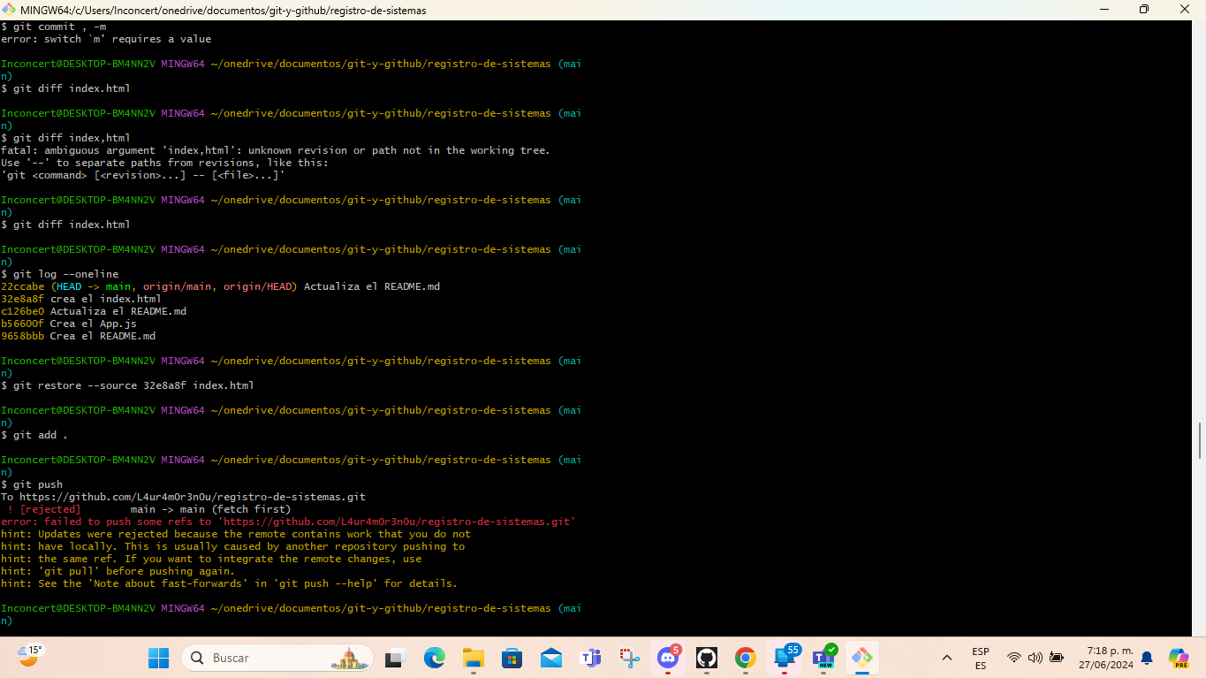
Task: Click the "hint: 'git pull' before pushing again" line
Action: tap(118, 571)
